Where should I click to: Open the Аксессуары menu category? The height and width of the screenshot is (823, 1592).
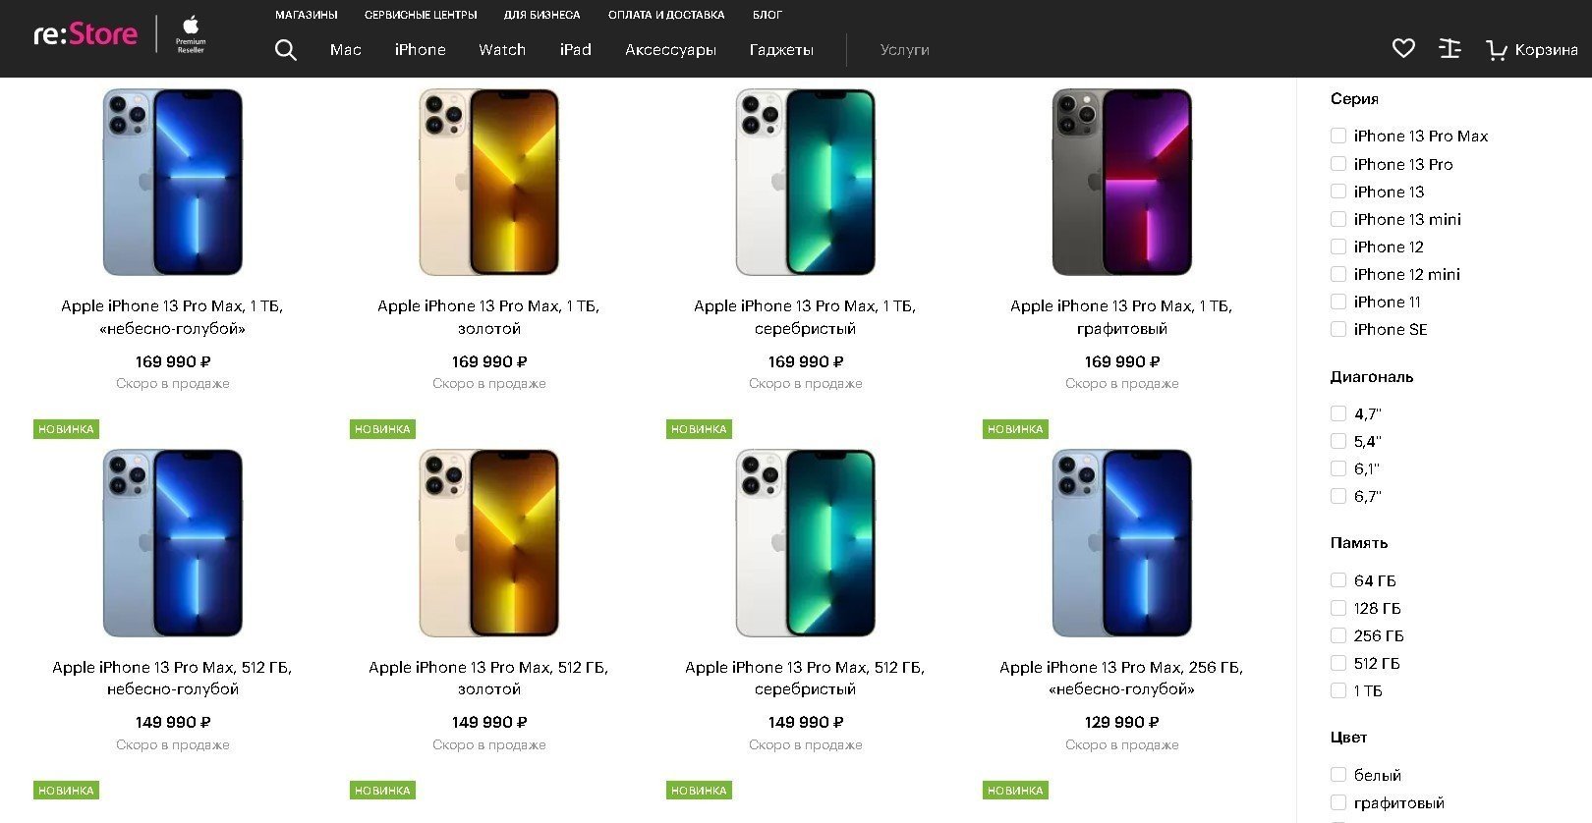(x=670, y=50)
